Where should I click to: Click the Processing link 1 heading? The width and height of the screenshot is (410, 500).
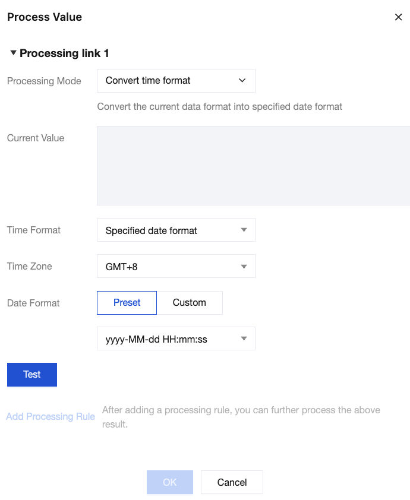pyautogui.click(x=64, y=53)
